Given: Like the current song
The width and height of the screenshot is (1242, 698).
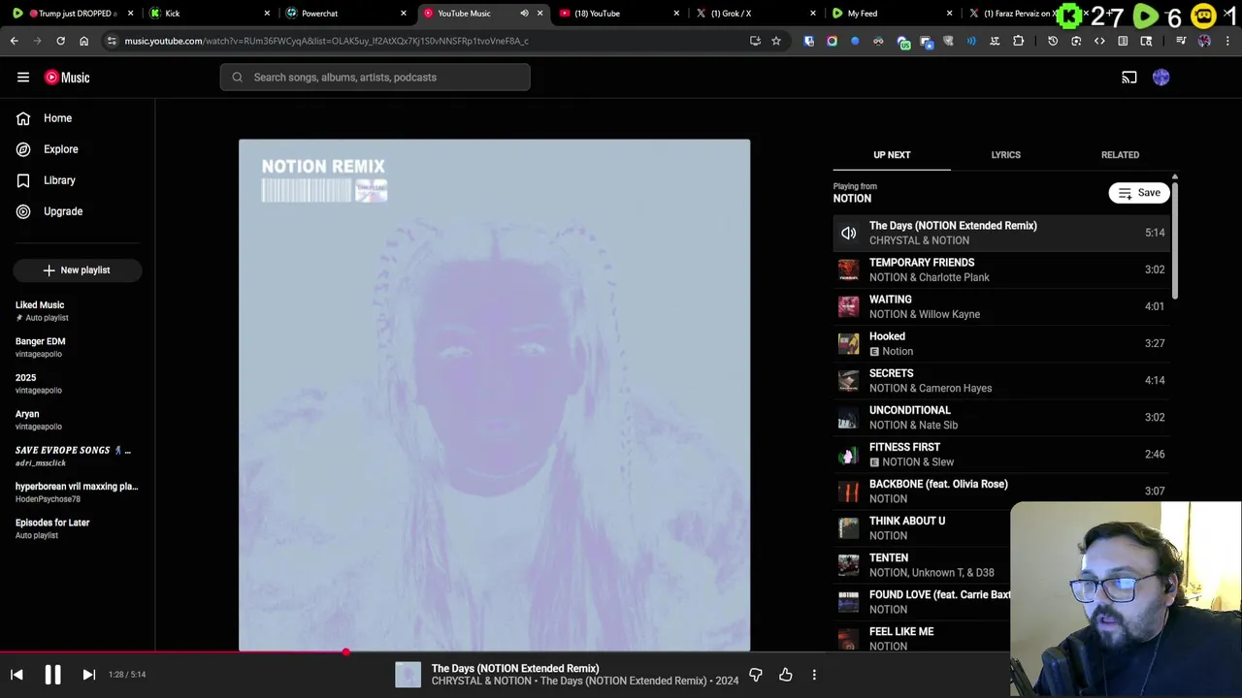Looking at the screenshot, I should pos(786,675).
